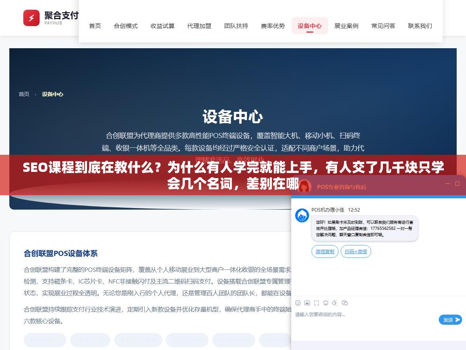Send the chat message with 发送 button

(450, 320)
